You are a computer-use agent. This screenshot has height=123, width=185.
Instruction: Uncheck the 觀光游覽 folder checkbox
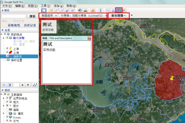[7, 38]
